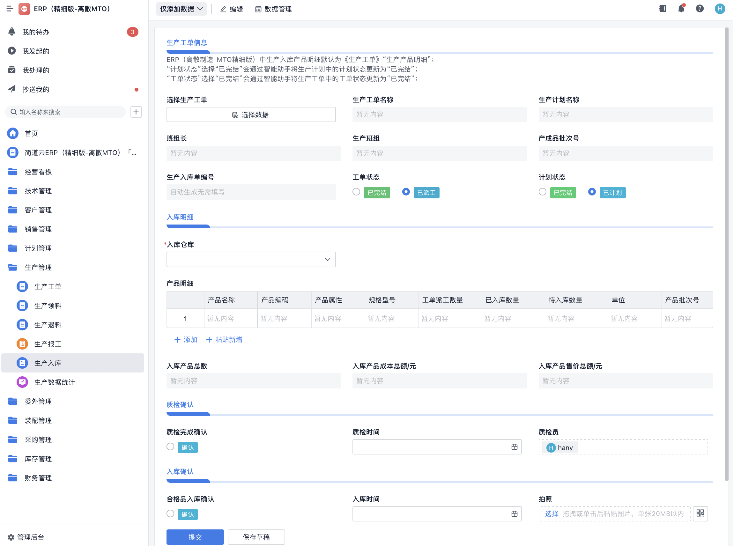Click the QR code icon next to 拍照
This screenshot has width=733, height=546.
(x=700, y=513)
